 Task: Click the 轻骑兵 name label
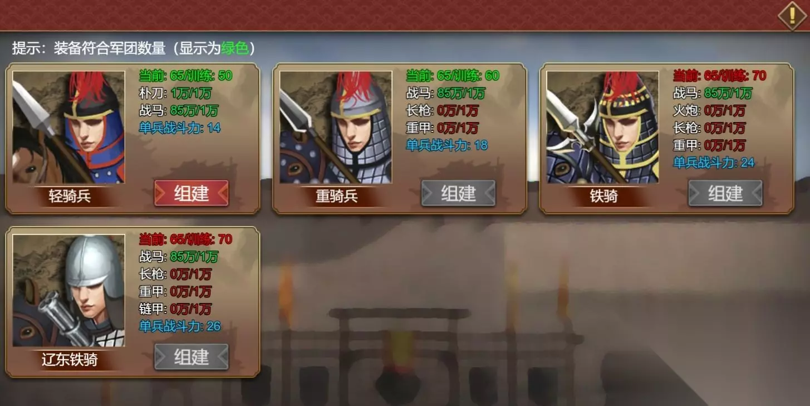click(x=70, y=196)
